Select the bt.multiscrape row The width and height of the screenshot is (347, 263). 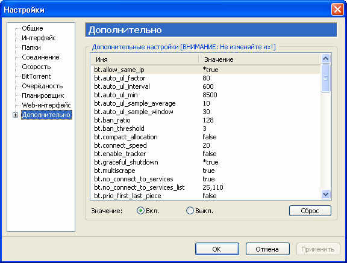coord(205,171)
